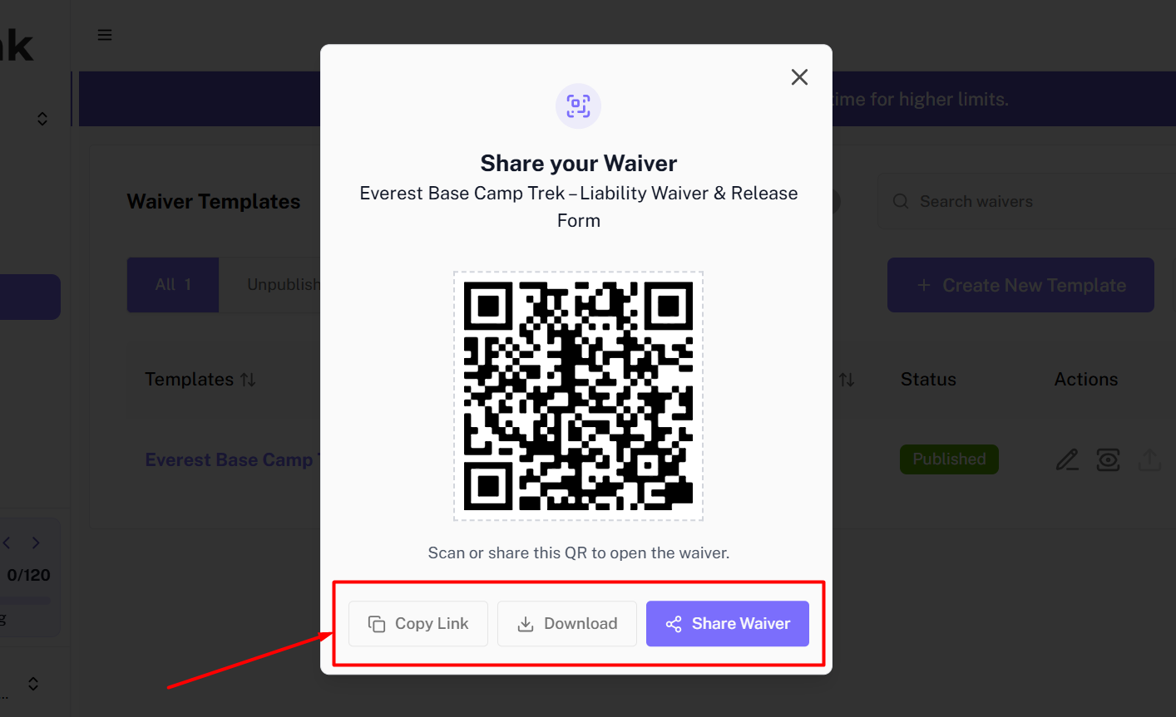Click the share upload icon in Actions
1176x717 pixels.
point(1149,459)
